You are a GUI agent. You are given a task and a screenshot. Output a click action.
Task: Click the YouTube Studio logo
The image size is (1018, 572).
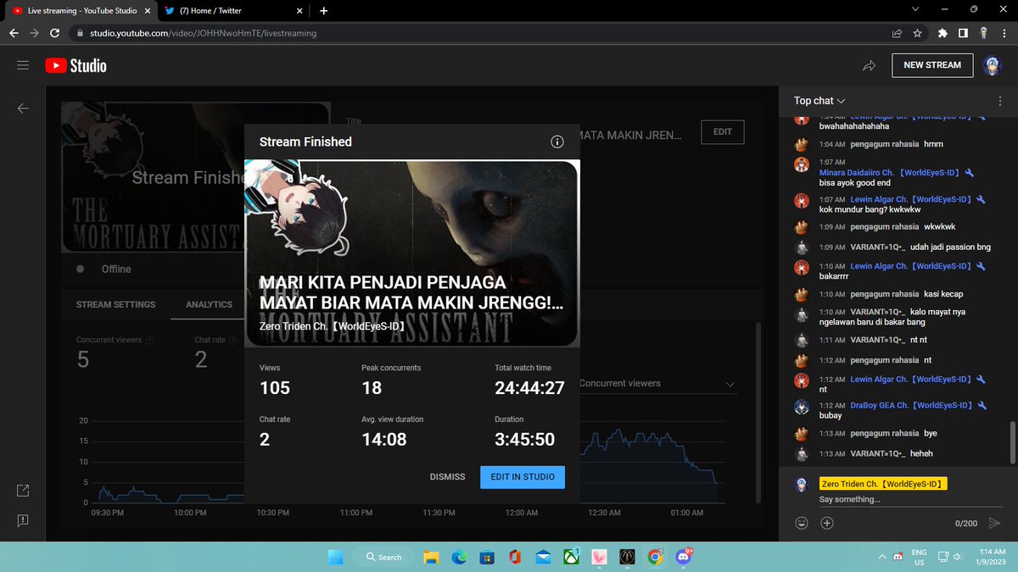click(x=76, y=65)
